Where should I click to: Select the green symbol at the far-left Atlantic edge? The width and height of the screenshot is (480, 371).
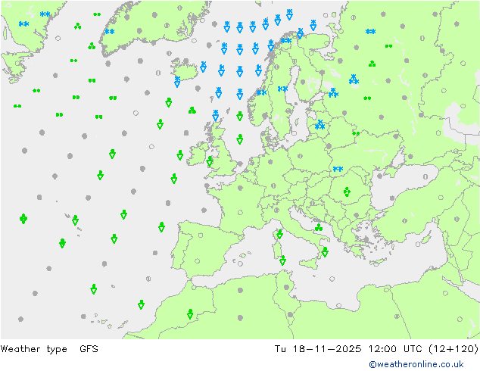tap(23, 219)
